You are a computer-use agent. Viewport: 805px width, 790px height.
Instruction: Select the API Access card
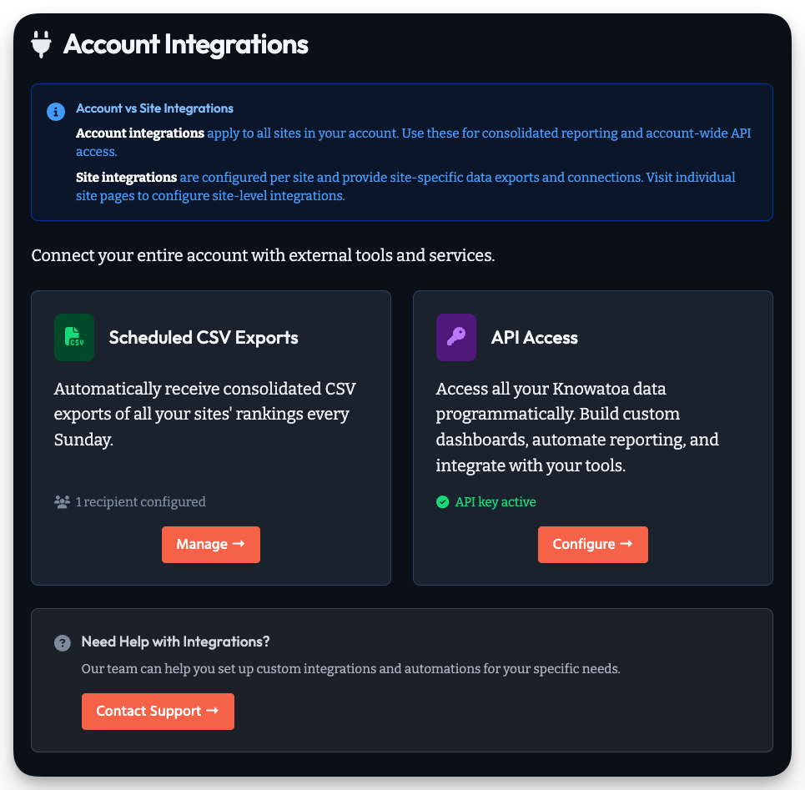[593, 437]
